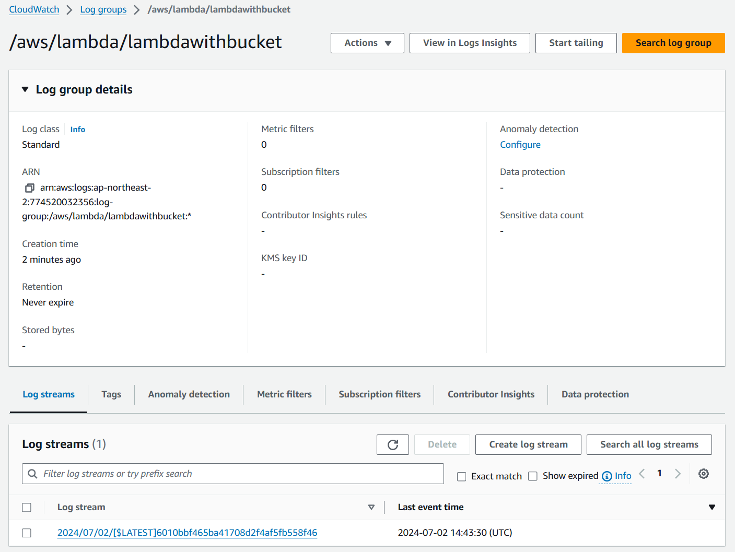
Task: Click the Standard log class value
Action: [41, 145]
